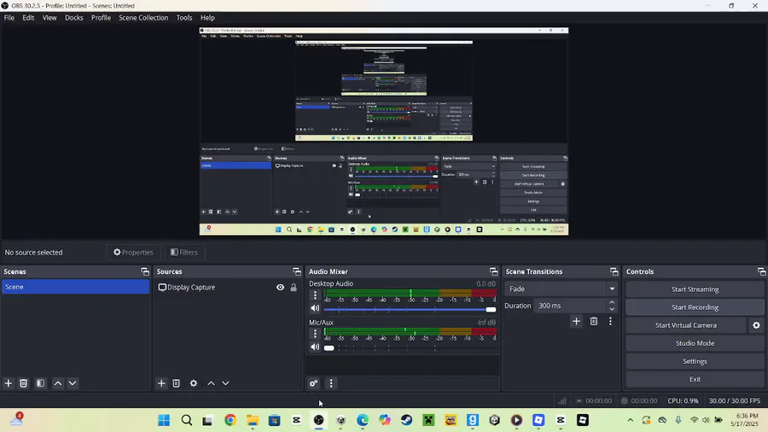Open Audio Mixer options three-dot menu at bottom
768x432 pixels.
[331, 383]
